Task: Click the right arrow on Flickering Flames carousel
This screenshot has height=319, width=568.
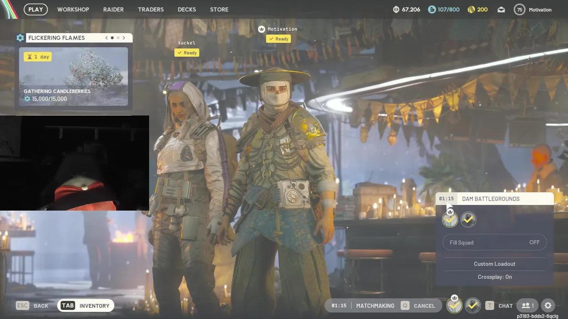Action: click(124, 38)
